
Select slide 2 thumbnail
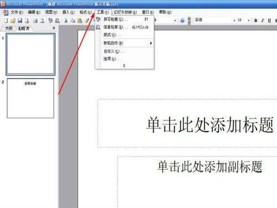click(x=30, y=98)
